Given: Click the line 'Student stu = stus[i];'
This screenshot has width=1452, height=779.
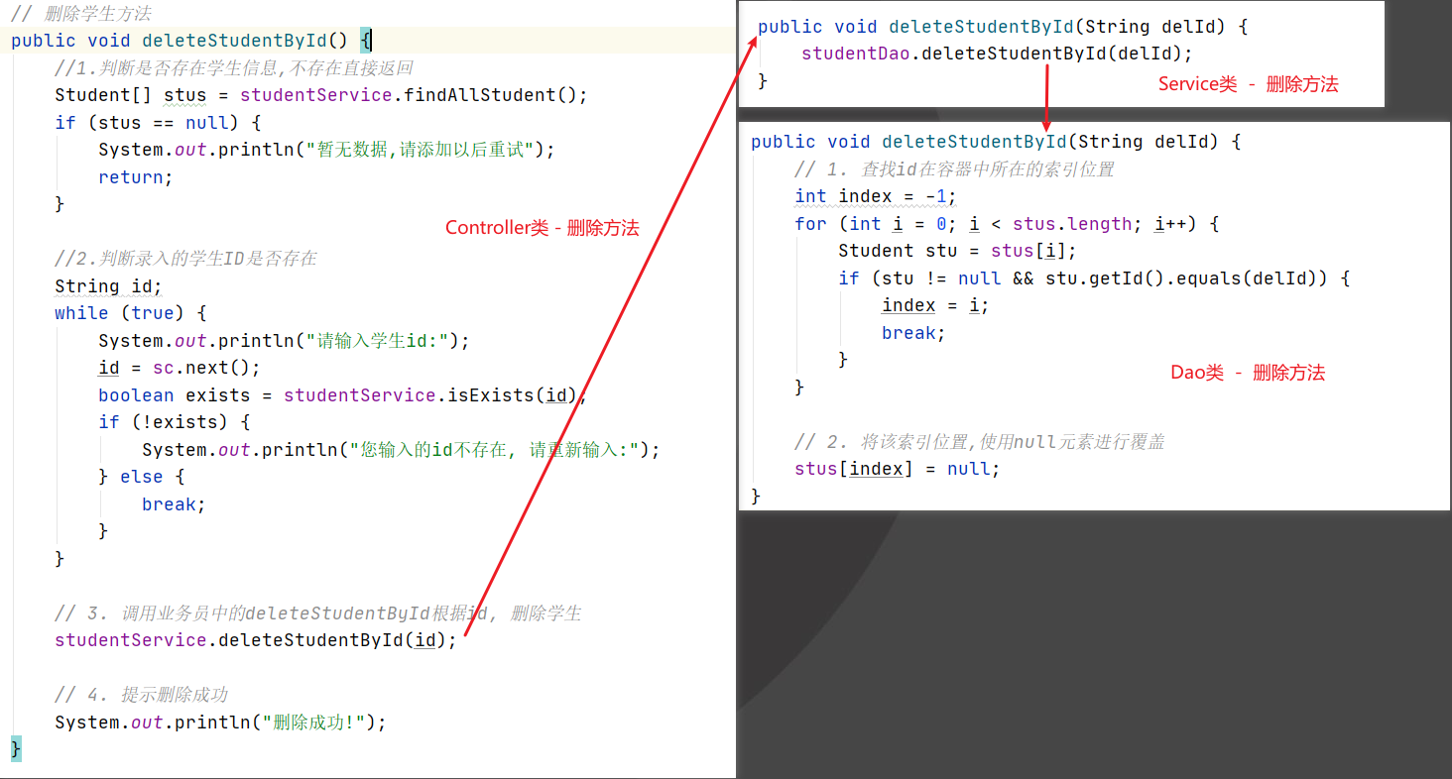Looking at the screenshot, I should tap(957, 251).
